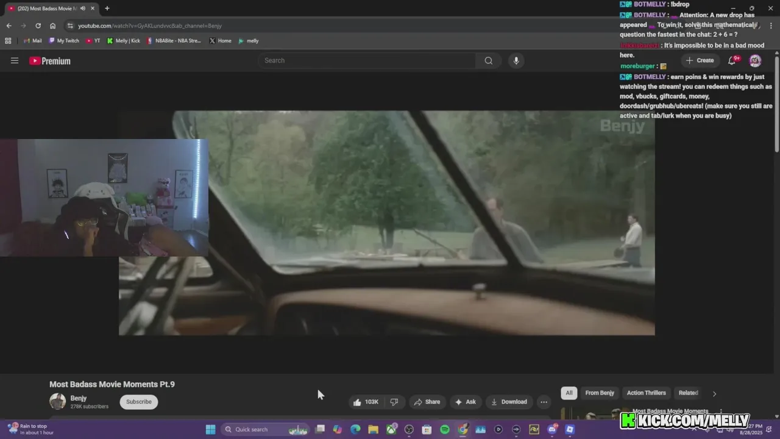780x439 pixels.
Task: Show next filter chips arrow
Action: 714,393
